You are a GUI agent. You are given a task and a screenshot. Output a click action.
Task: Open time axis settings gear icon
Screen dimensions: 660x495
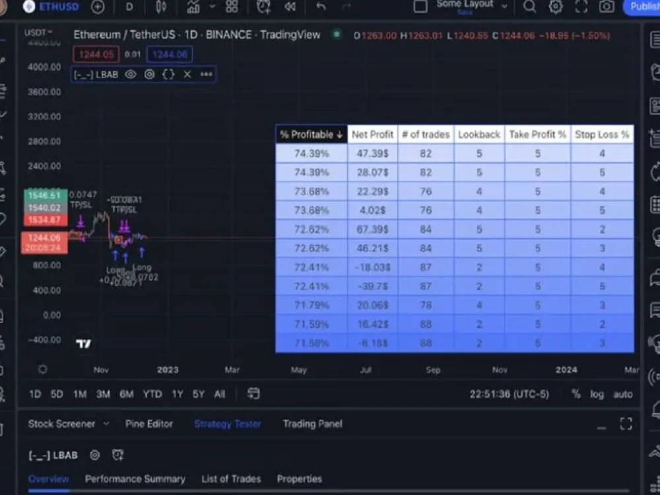(42, 370)
